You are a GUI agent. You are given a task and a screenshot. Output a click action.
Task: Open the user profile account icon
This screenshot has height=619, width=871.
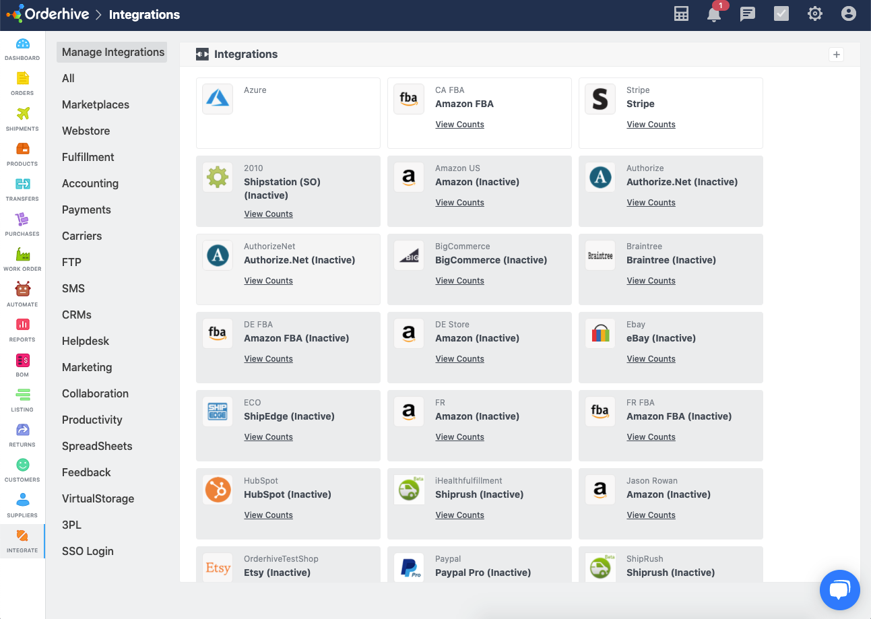849,14
